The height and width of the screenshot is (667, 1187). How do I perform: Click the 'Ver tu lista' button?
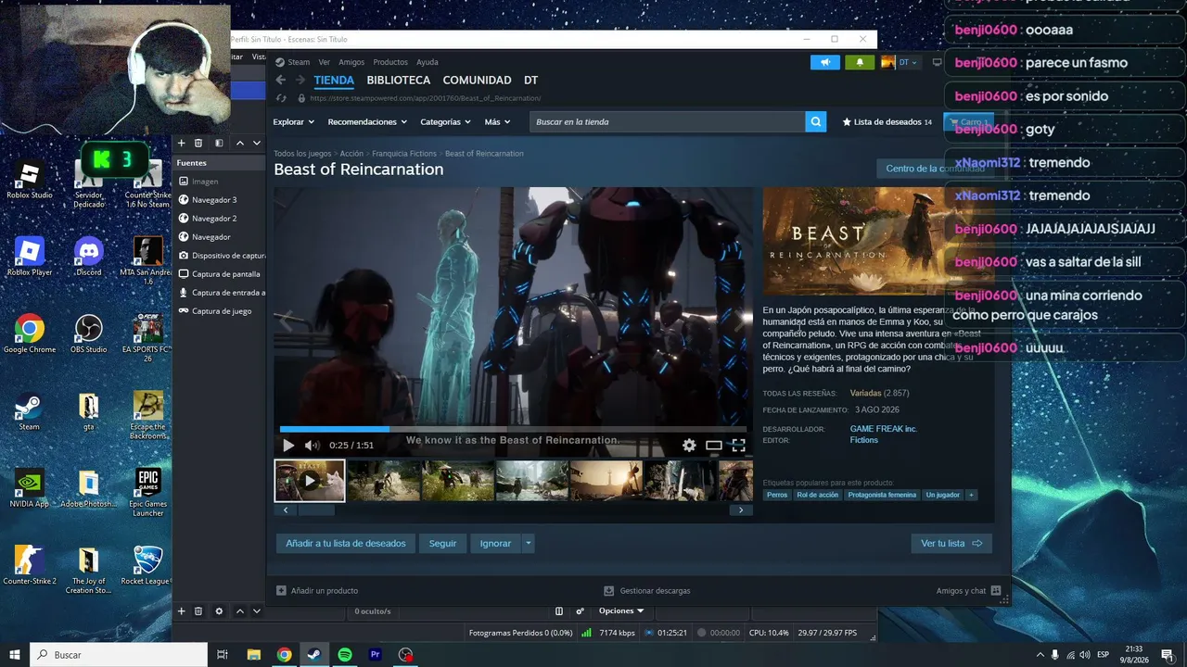point(951,544)
